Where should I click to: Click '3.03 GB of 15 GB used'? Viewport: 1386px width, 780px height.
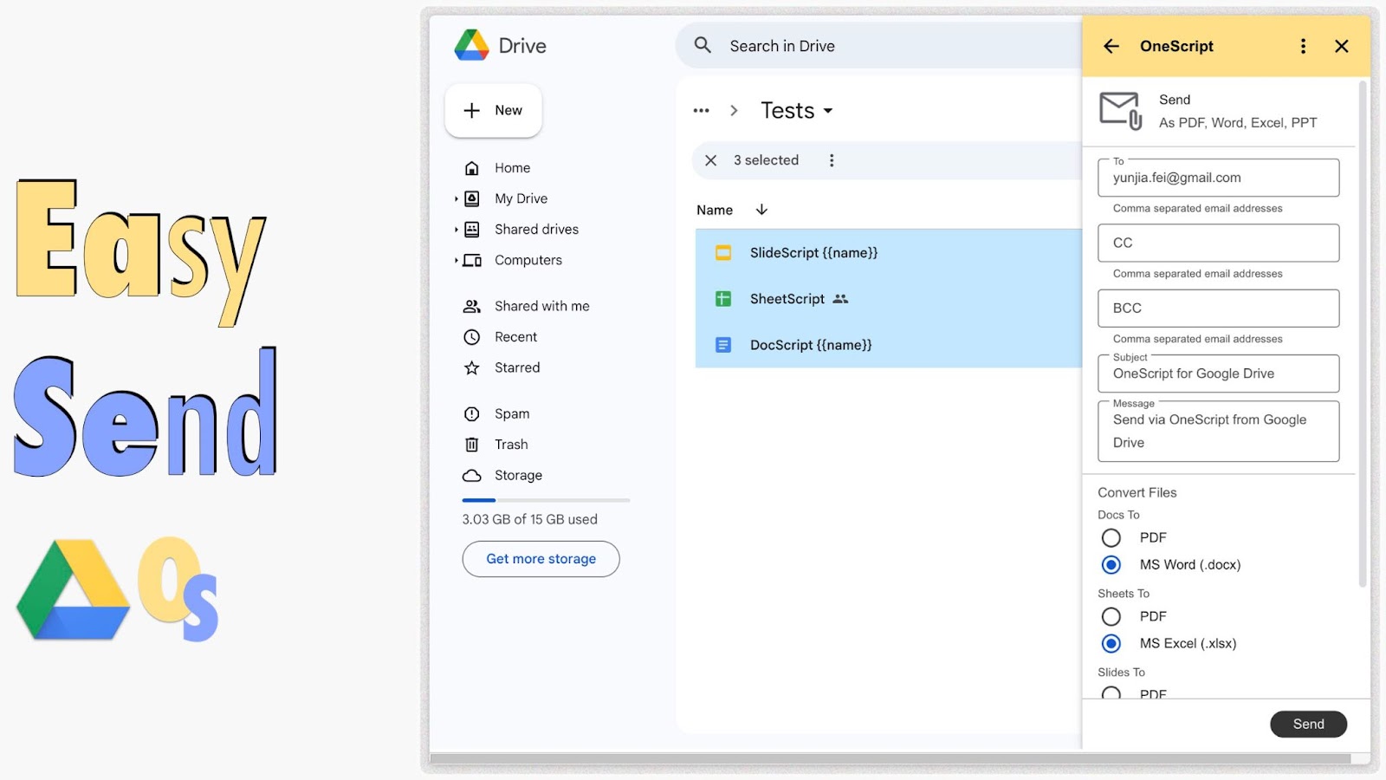click(529, 519)
